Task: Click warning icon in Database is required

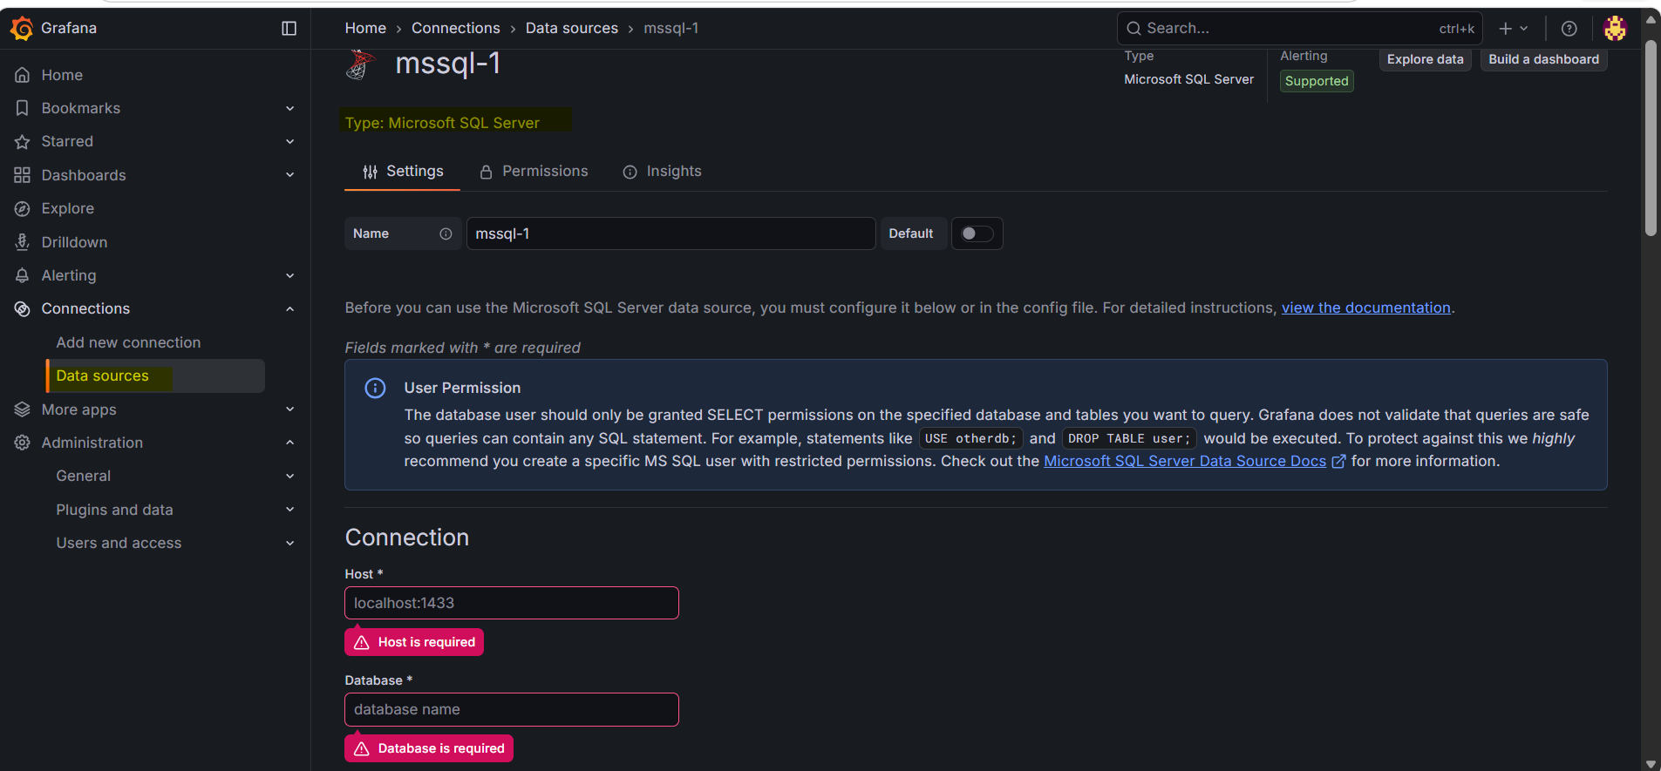Action: 362,748
